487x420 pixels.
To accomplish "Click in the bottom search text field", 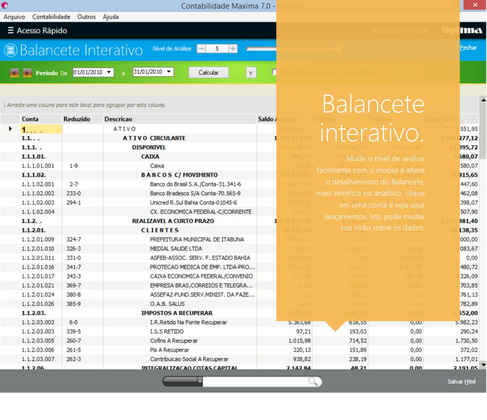I will (x=255, y=382).
